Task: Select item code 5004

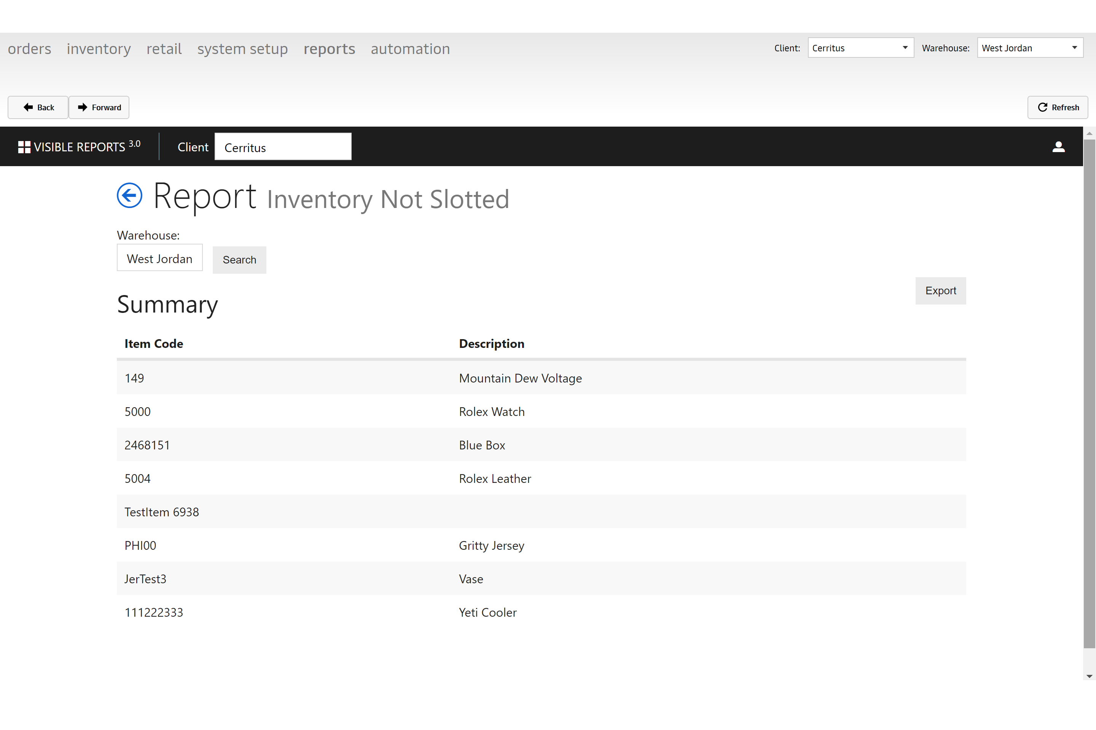Action: [x=137, y=479]
